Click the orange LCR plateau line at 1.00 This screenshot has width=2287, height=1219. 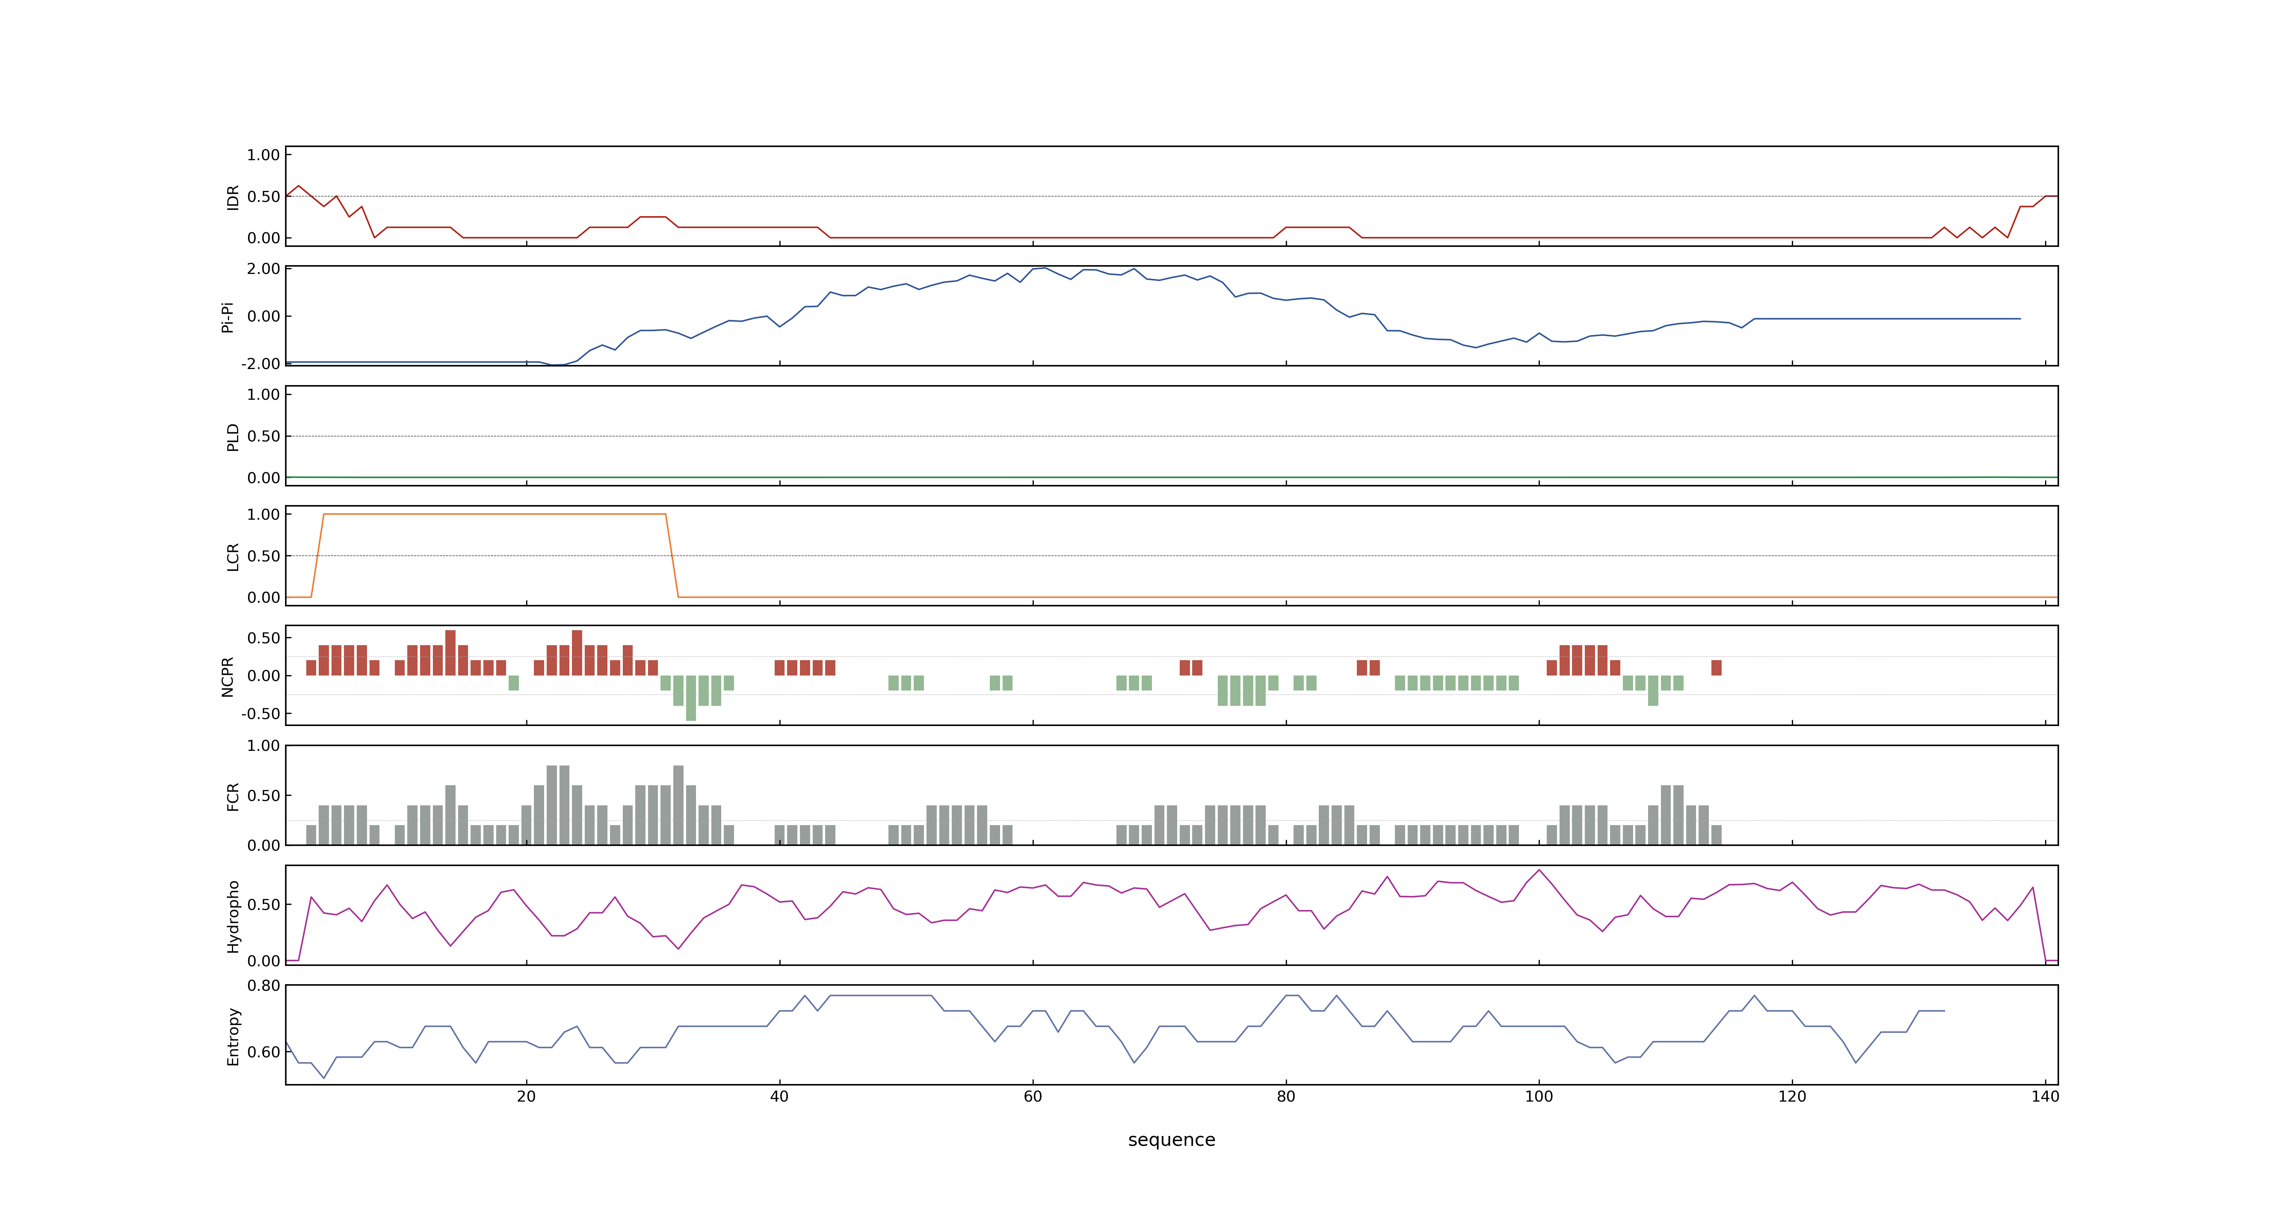coord(494,514)
